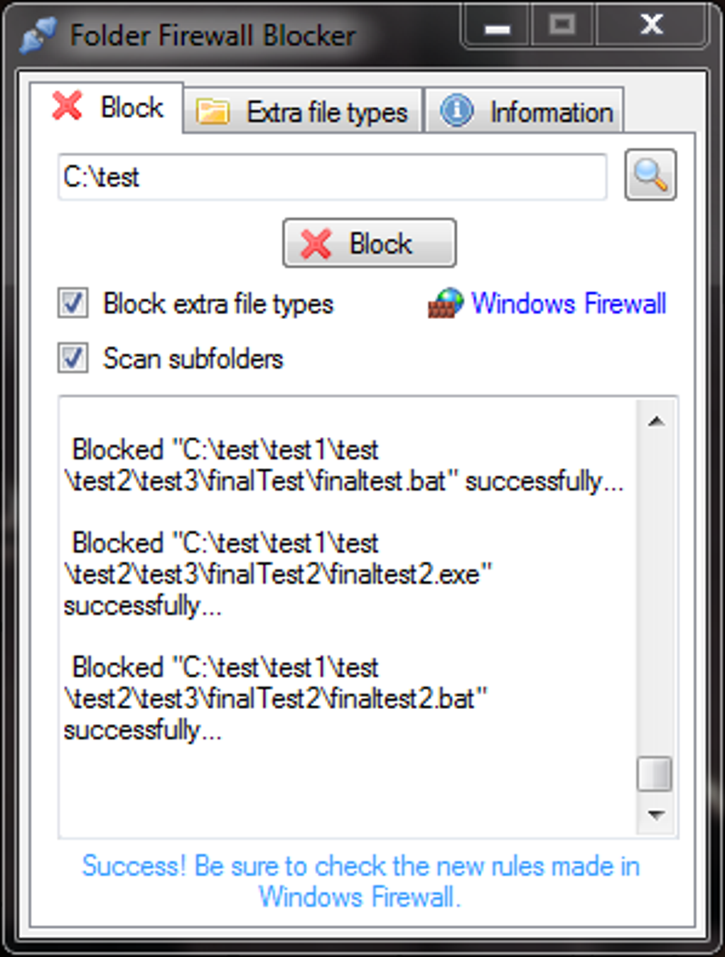
Task: Click the blue info icon on Information tab
Action: point(456,111)
